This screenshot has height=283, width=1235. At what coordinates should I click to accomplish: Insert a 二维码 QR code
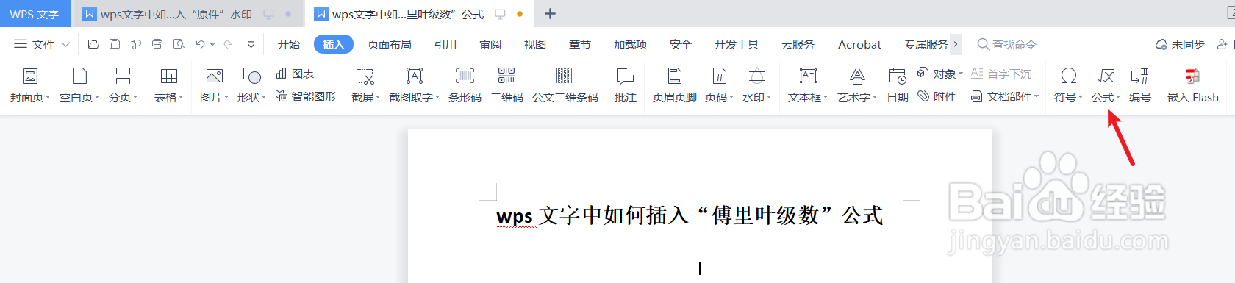(506, 85)
